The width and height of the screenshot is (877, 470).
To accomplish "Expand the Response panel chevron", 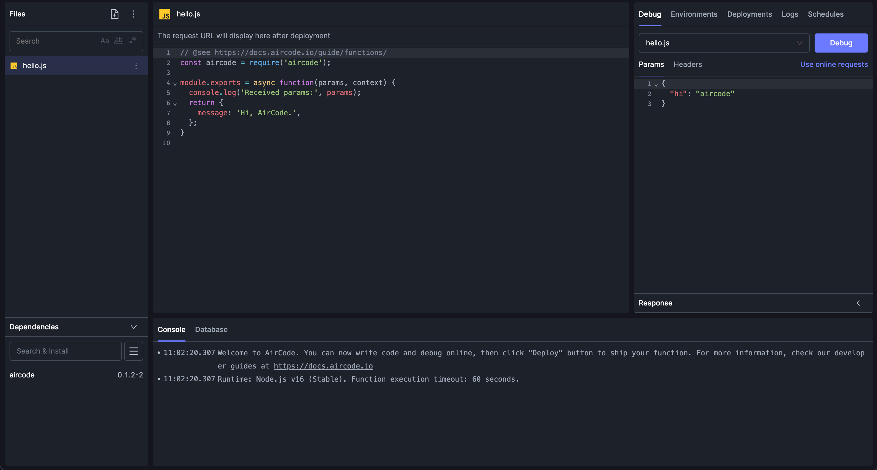I will [858, 303].
